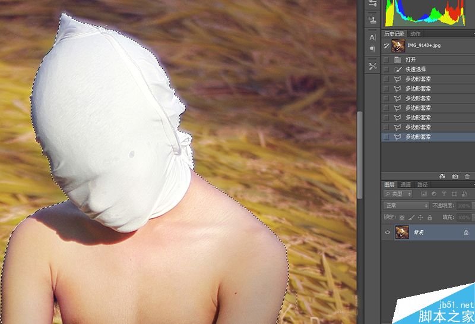Screen dimensions: 475x324
Task: Switch to the 路径 tab
Action: (x=422, y=184)
